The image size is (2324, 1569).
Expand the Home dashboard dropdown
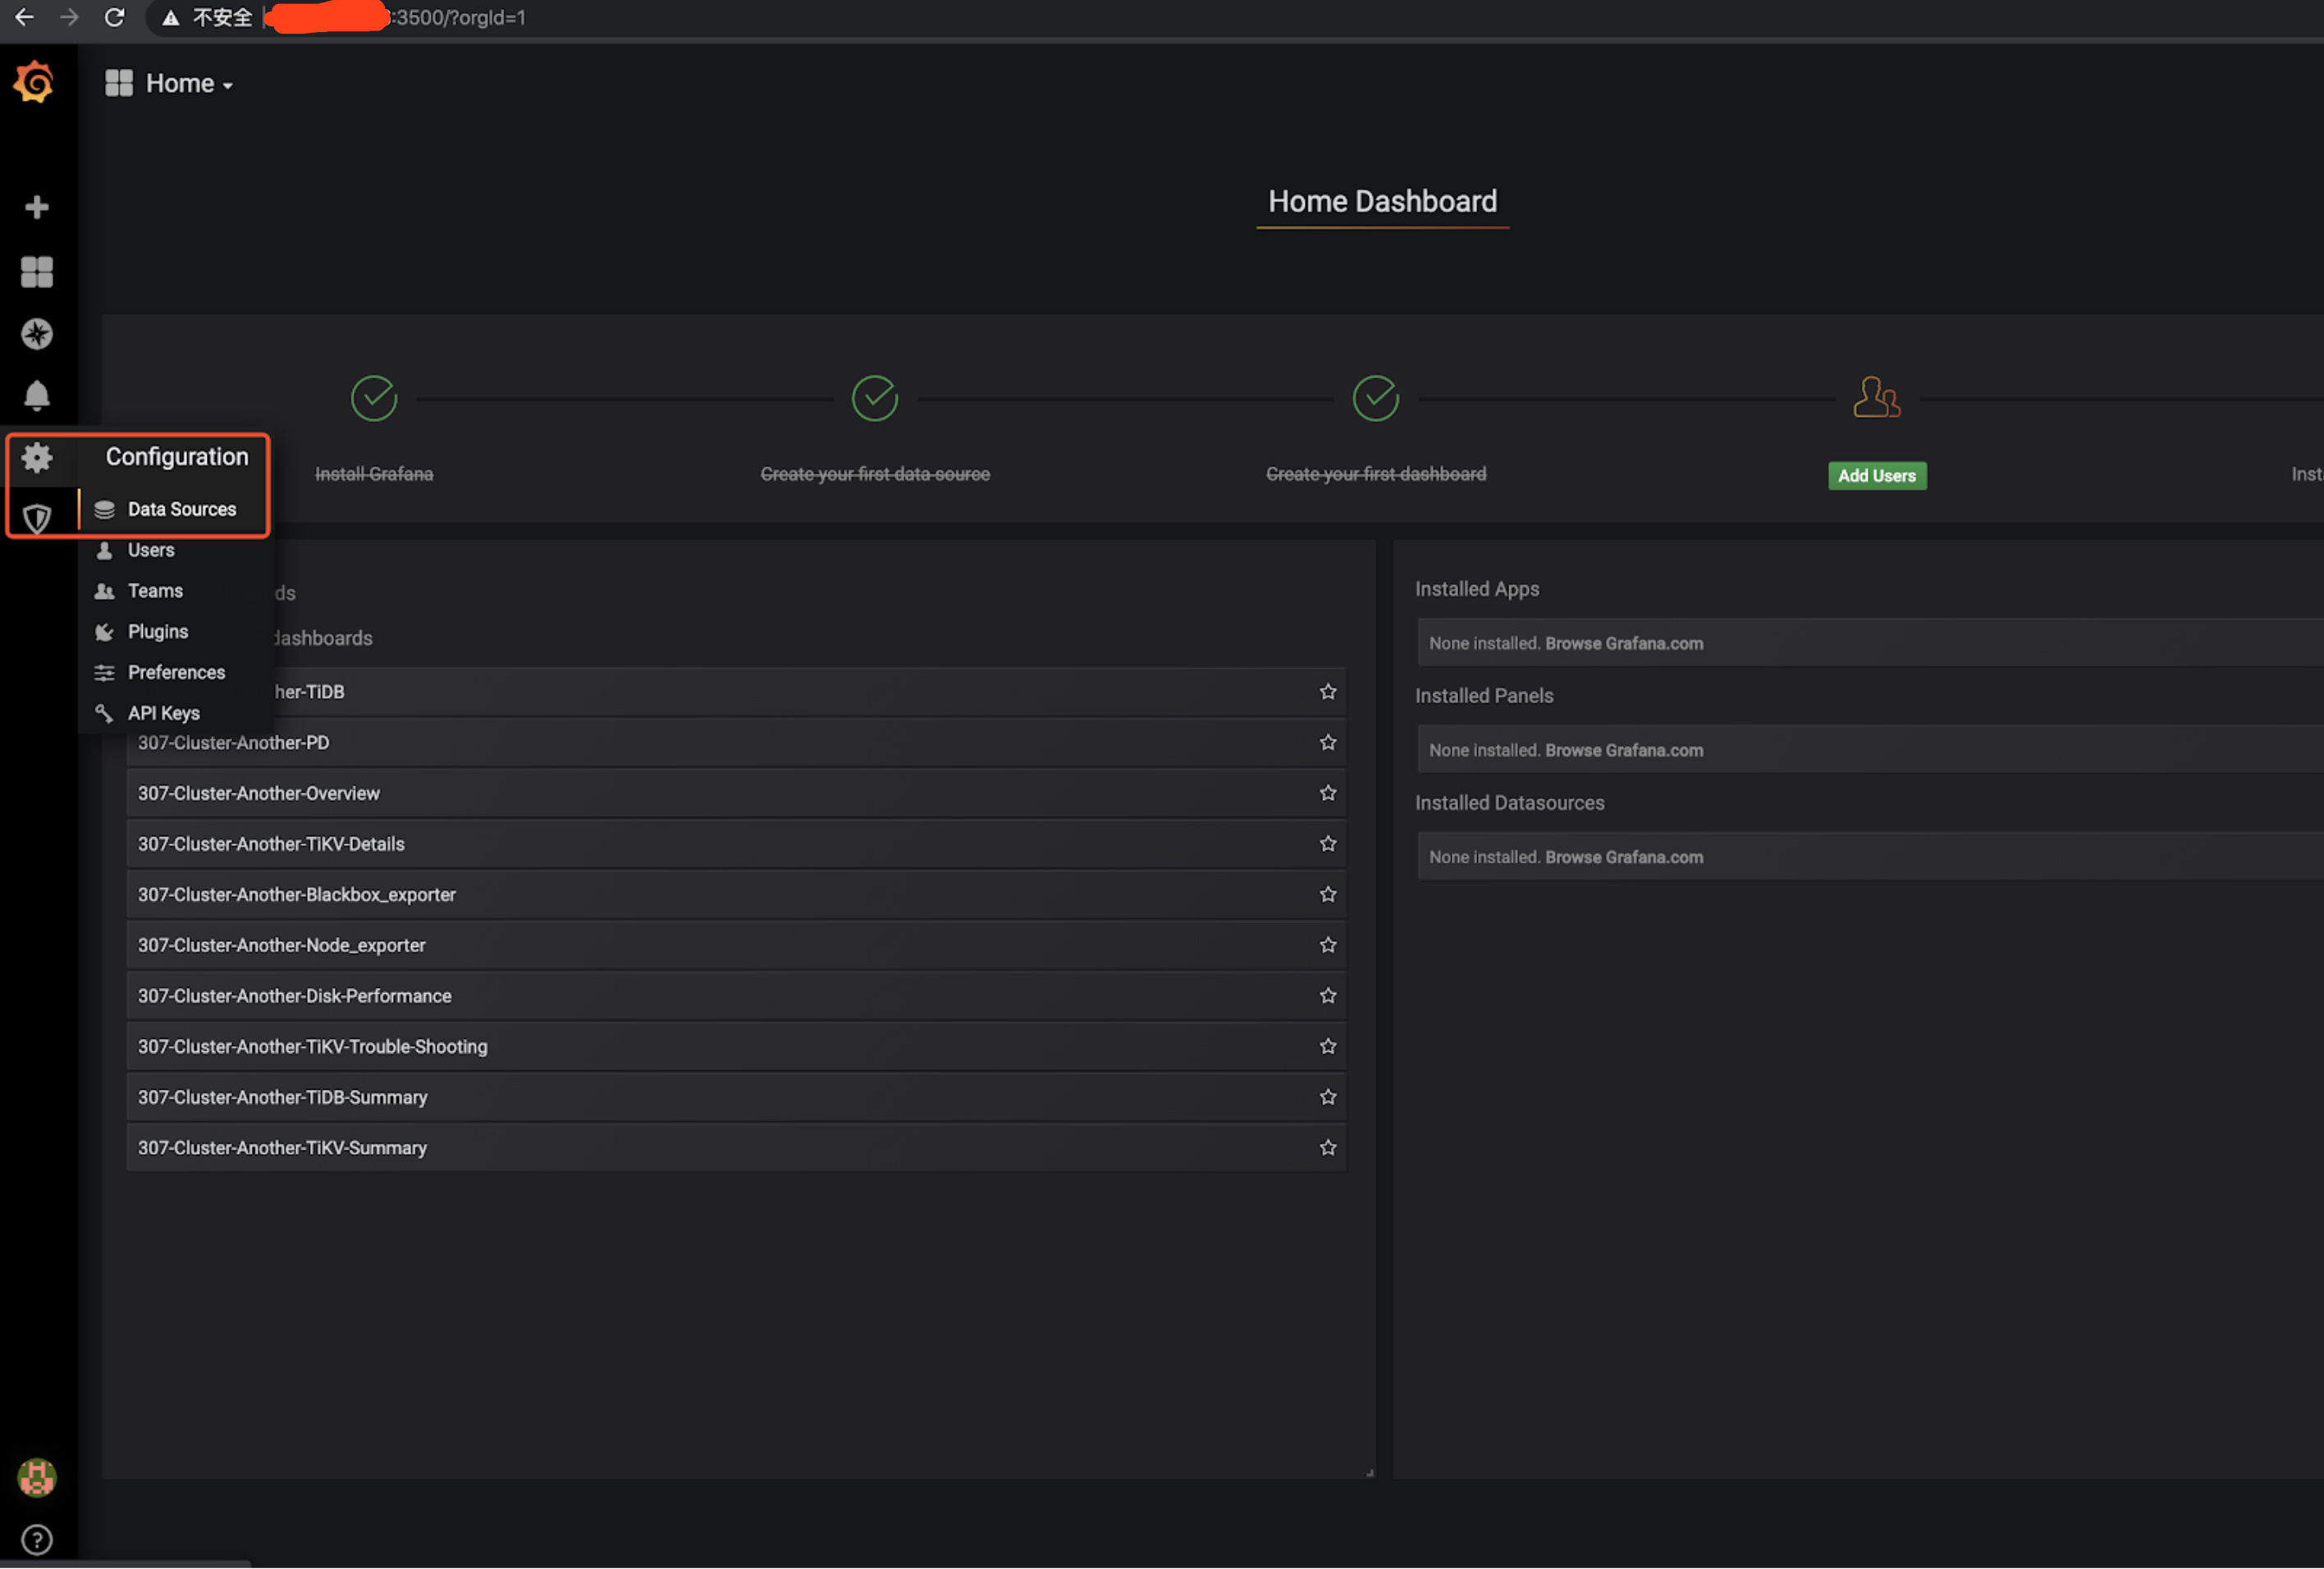point(187,84)
